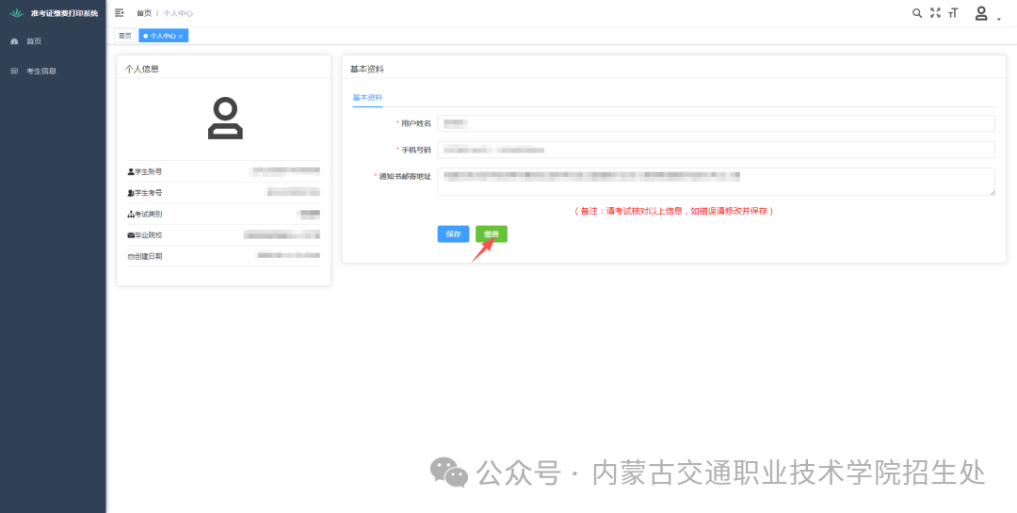Go to 首页 in the sidebar menu
This screenshot has width=1017, height=513.
[34, 41]
